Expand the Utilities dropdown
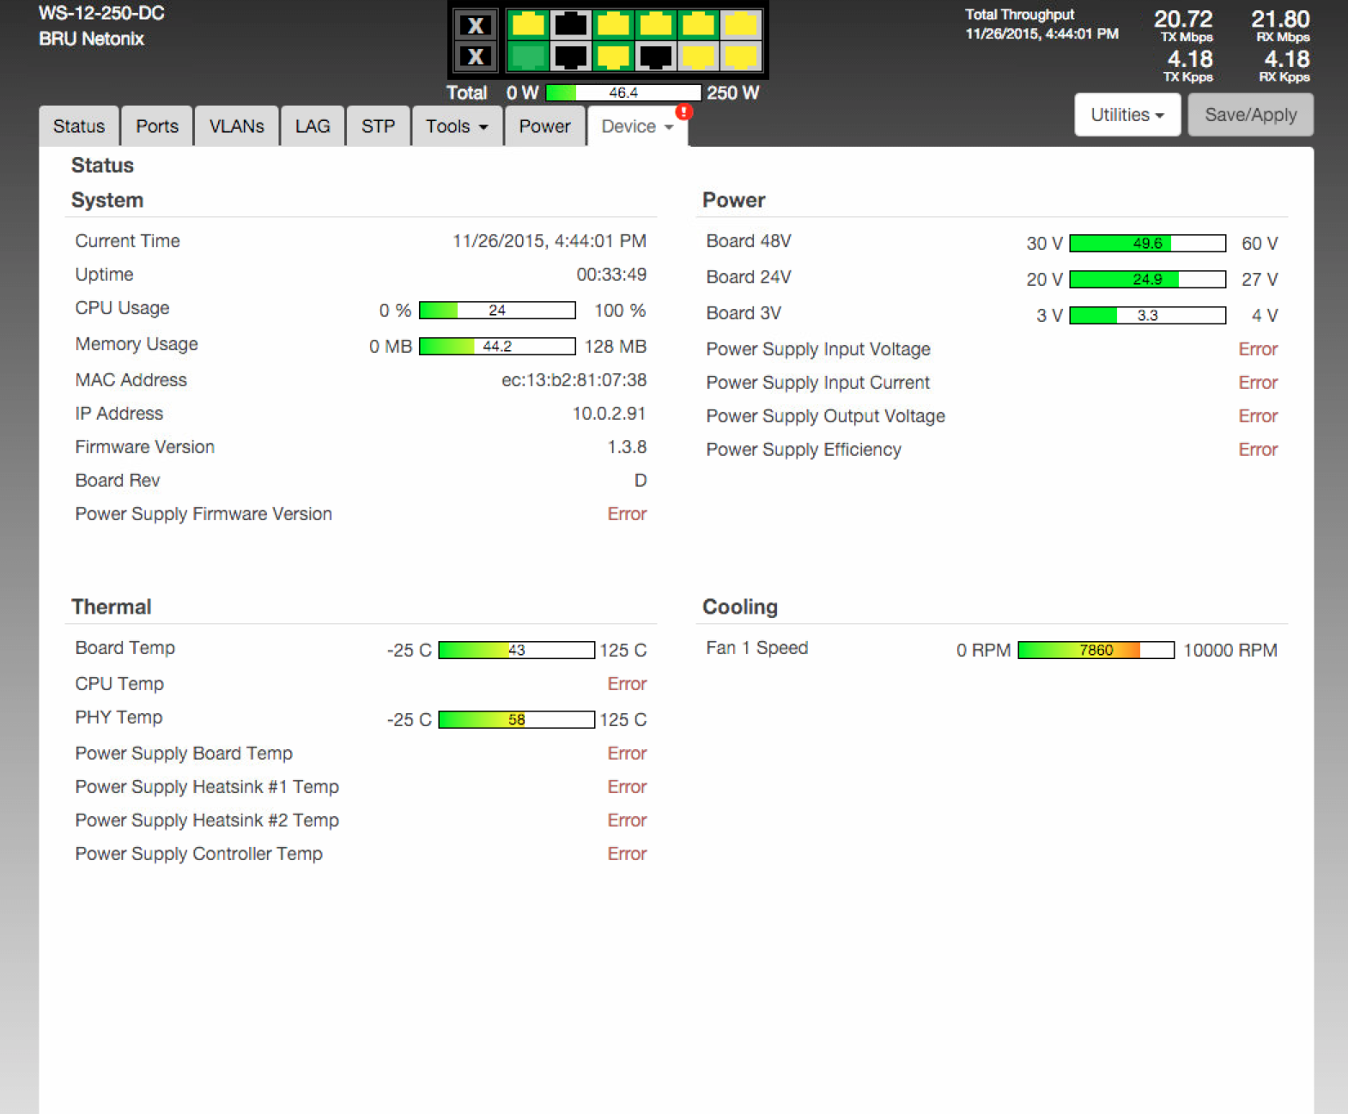1348x1114 pixels. [x=1127, y=115]
